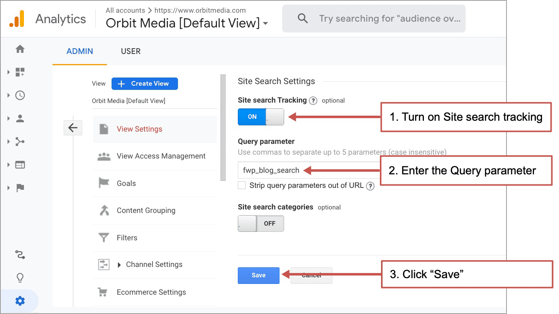Click the Filters funnel icon
559x314 pixels.
[104, 238]
